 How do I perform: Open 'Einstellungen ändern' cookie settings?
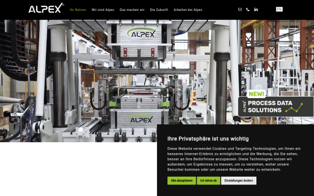click(239, 181)
